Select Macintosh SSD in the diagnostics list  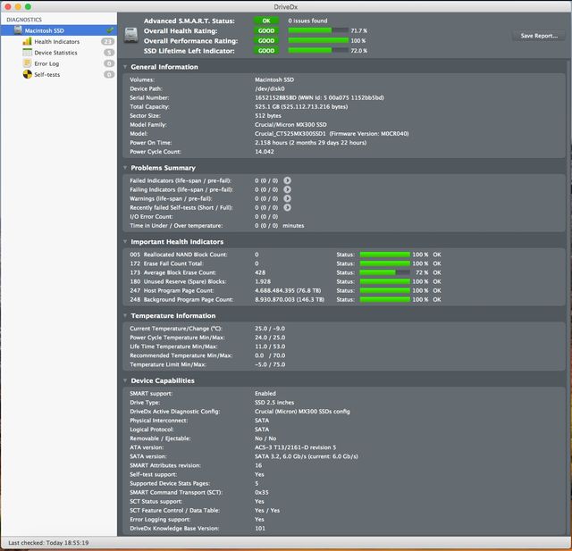click(x=59, y=30)
